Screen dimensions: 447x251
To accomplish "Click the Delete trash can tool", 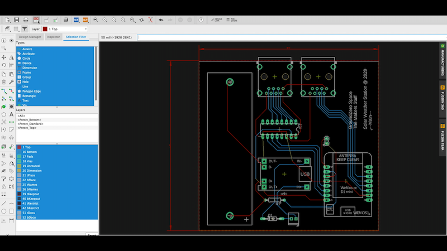I will [4, 81].
